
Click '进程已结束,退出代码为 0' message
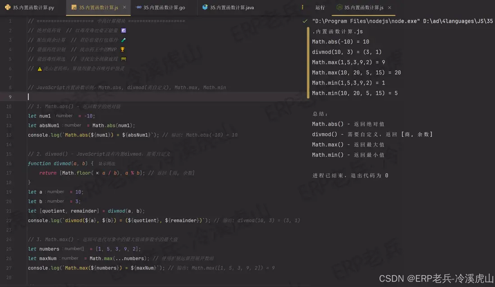350,175
